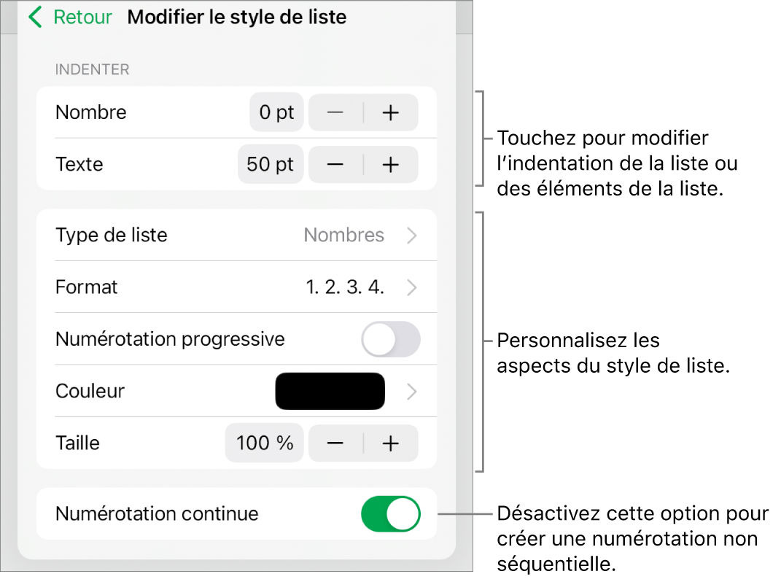Tap the 1. 2. 3. 4. format value

[345, 287]
